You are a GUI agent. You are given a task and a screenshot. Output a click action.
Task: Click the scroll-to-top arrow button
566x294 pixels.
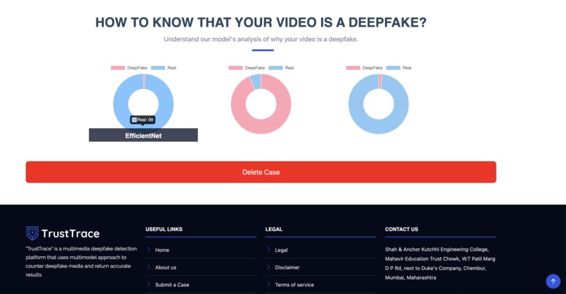553,281
